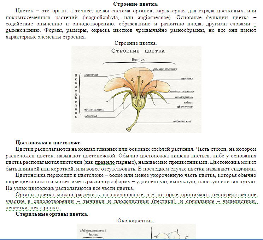The height and width of the screenshot is (240, 263).
Task: Click the word 'плодолистики' in the underlined paragraph
Action: coord(131,201)
